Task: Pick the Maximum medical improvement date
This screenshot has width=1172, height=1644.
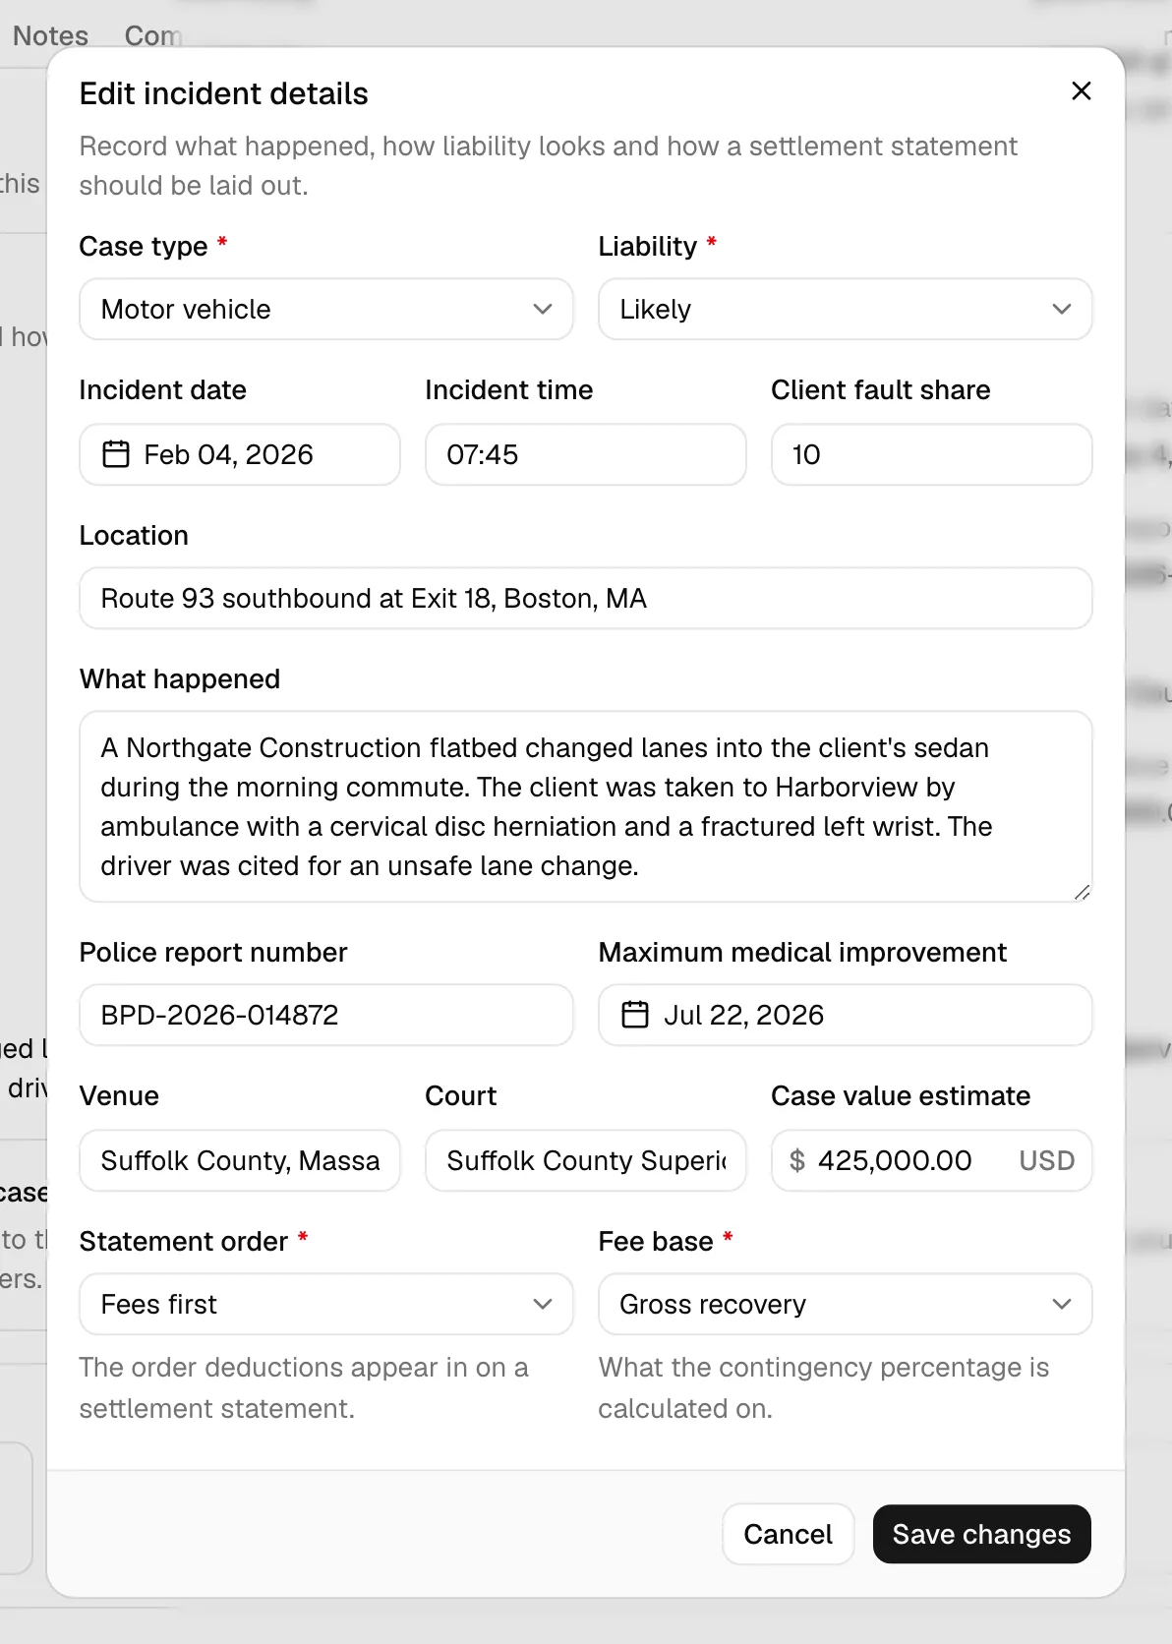Action: [x=846, y=1015]
